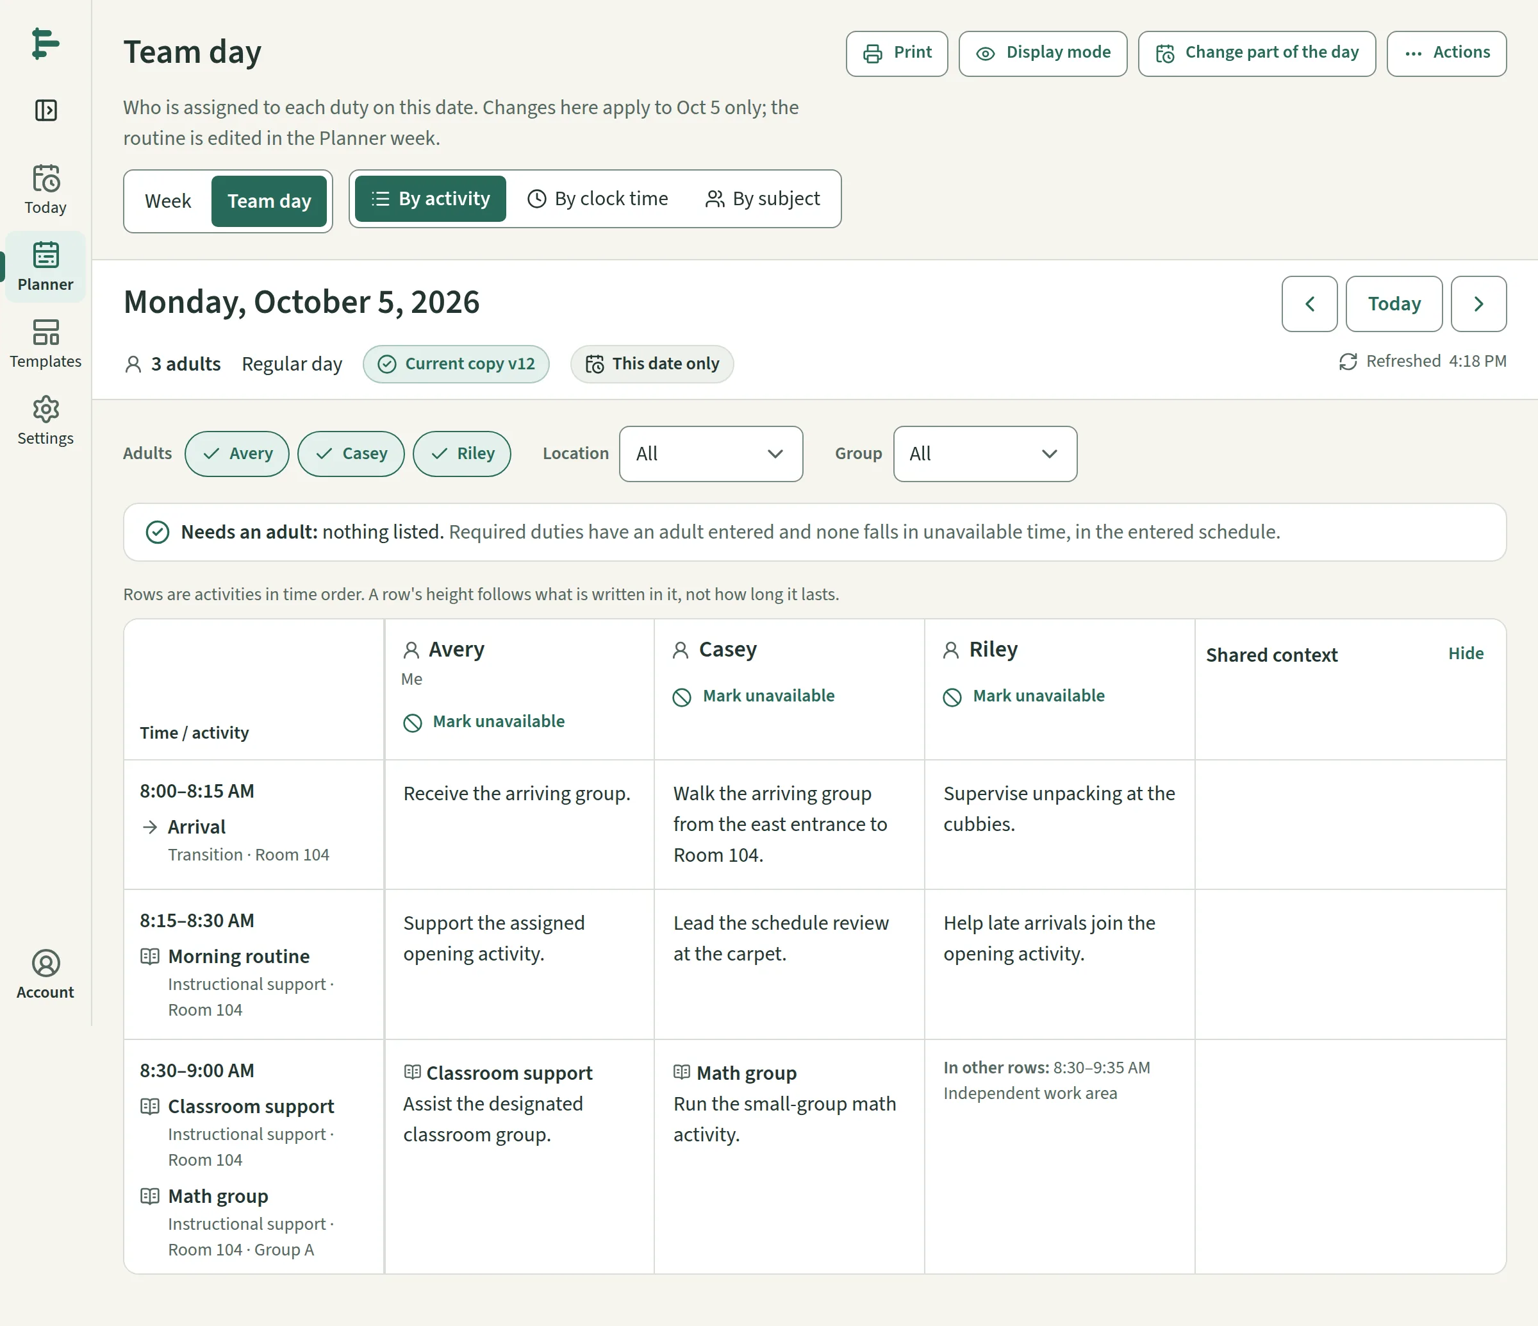Toggle the Casey adult filter chip
The width and height of the screenshot is (1538, 1326).
[x=351, y=454]
